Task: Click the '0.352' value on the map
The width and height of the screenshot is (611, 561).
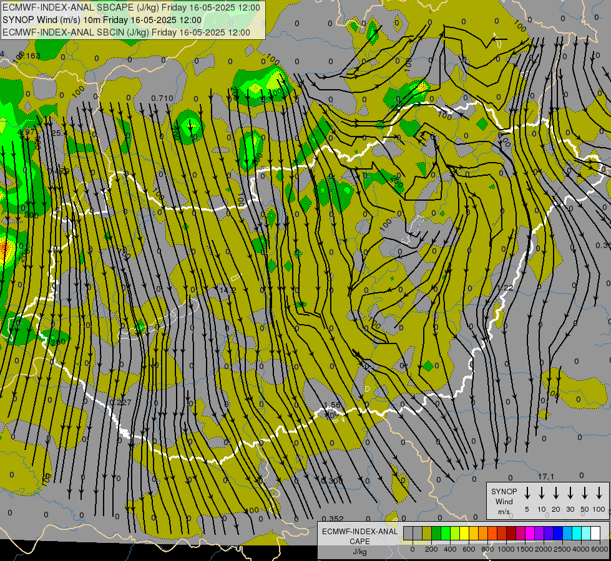Action: tap(333, 519)
